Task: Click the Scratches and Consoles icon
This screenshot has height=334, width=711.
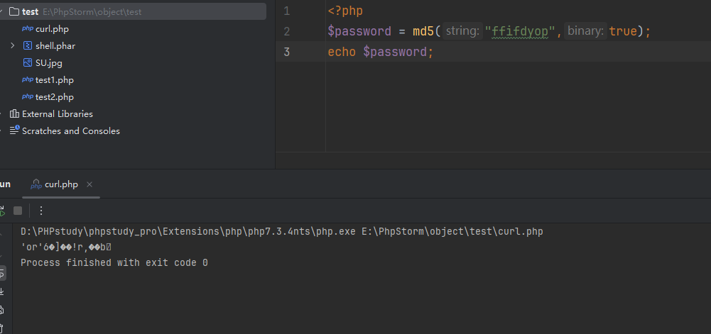Action: (x=14, y=131)
